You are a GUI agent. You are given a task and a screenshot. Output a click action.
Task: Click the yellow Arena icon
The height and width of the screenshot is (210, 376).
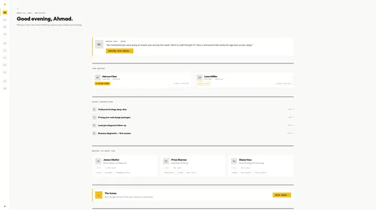99,195
